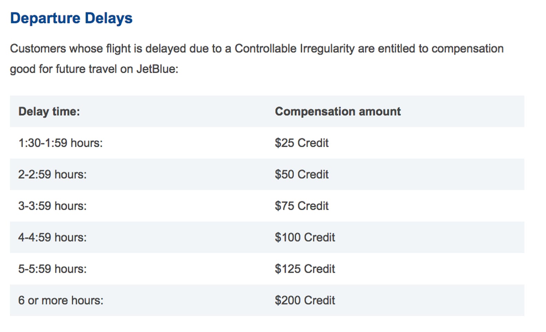Select the "2-2:59 hours:" delay cell
This screenshot has height=332, width=546.
[x=52, y=174]
